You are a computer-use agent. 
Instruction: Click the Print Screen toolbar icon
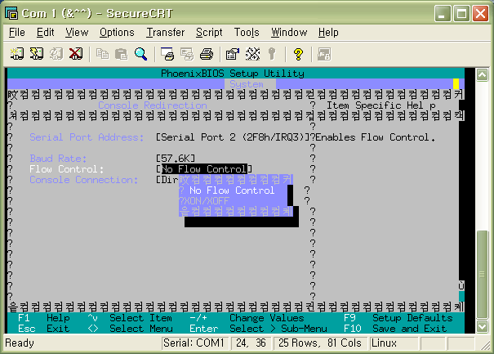pyautogui.click(x=167, y=54)
